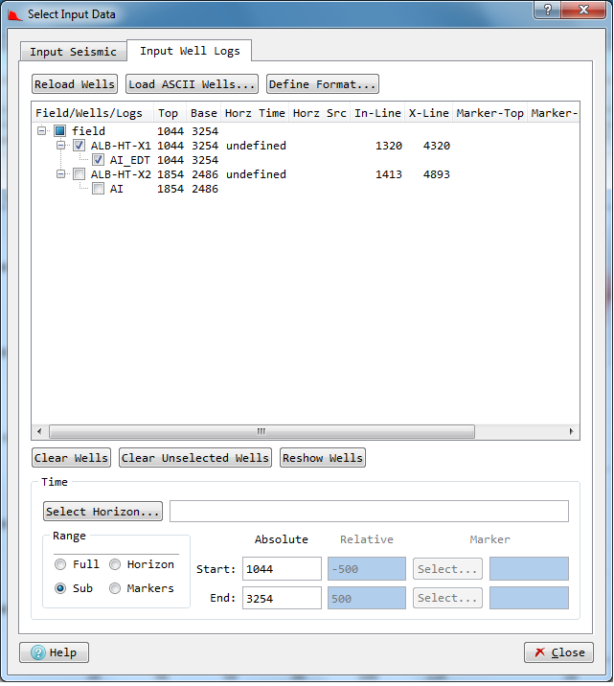Click the Horz Time column header
Viewport: 614px width, 686px height.
tap(255, 113)
